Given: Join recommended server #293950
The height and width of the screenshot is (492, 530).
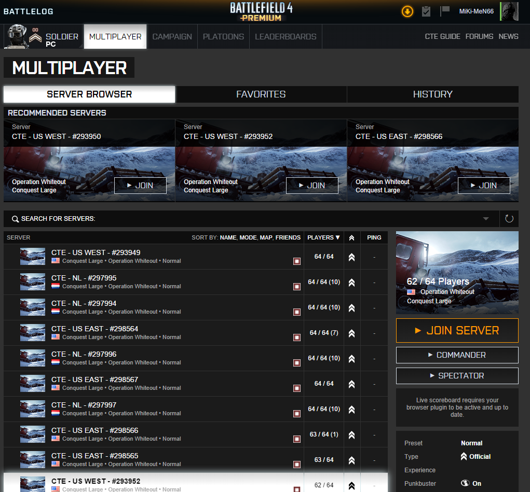Looking at the screenshot, I should click(140, 186).
